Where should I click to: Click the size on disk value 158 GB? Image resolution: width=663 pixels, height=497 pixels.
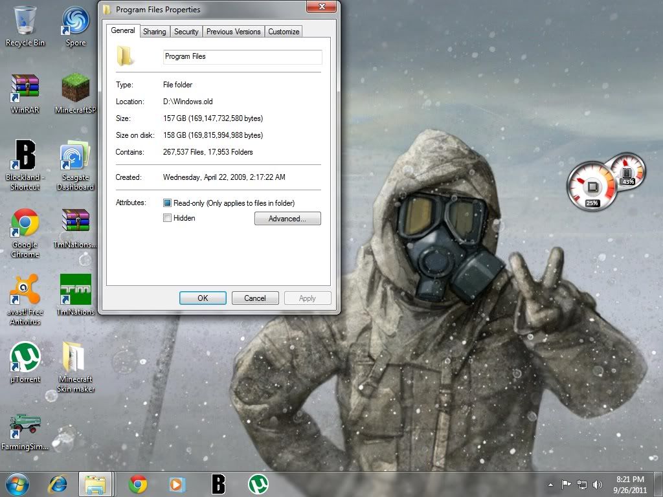(x=213, y=135)
